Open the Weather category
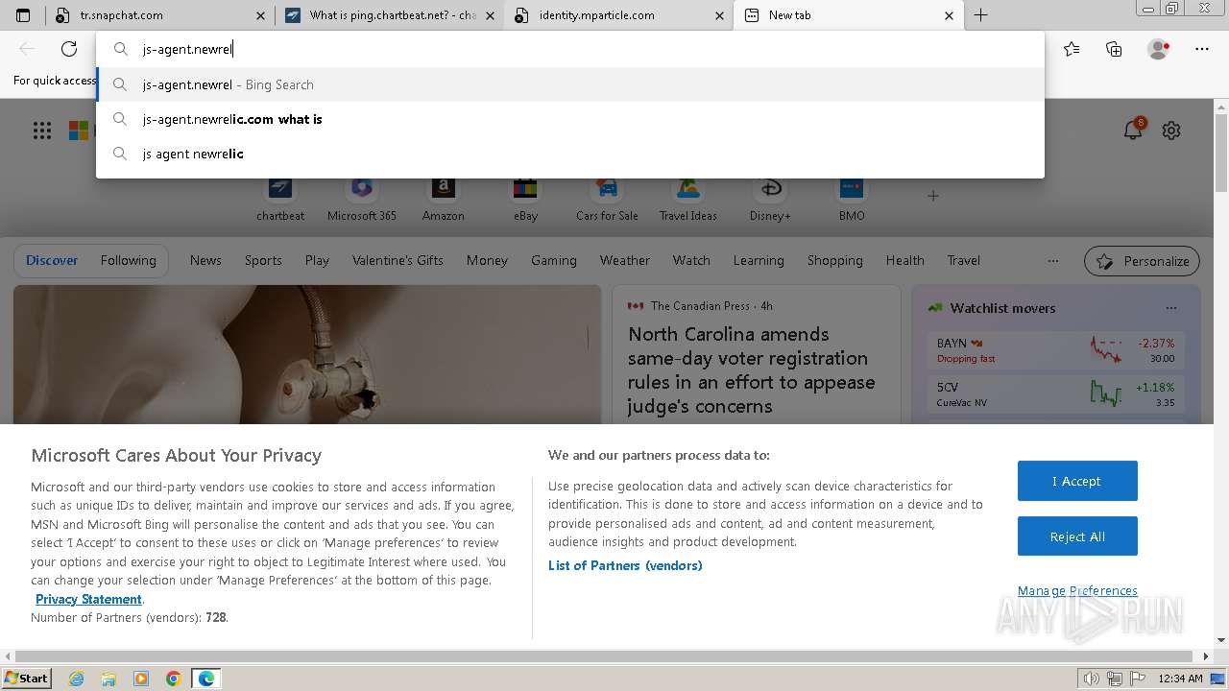 click(x=624, y=260)
